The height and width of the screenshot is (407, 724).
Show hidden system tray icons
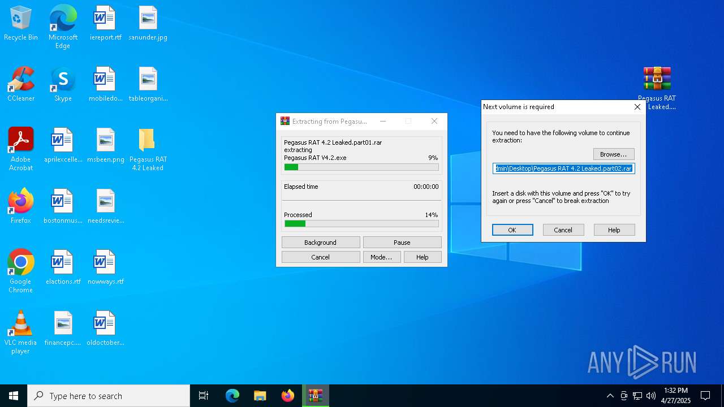coord(610,396)
